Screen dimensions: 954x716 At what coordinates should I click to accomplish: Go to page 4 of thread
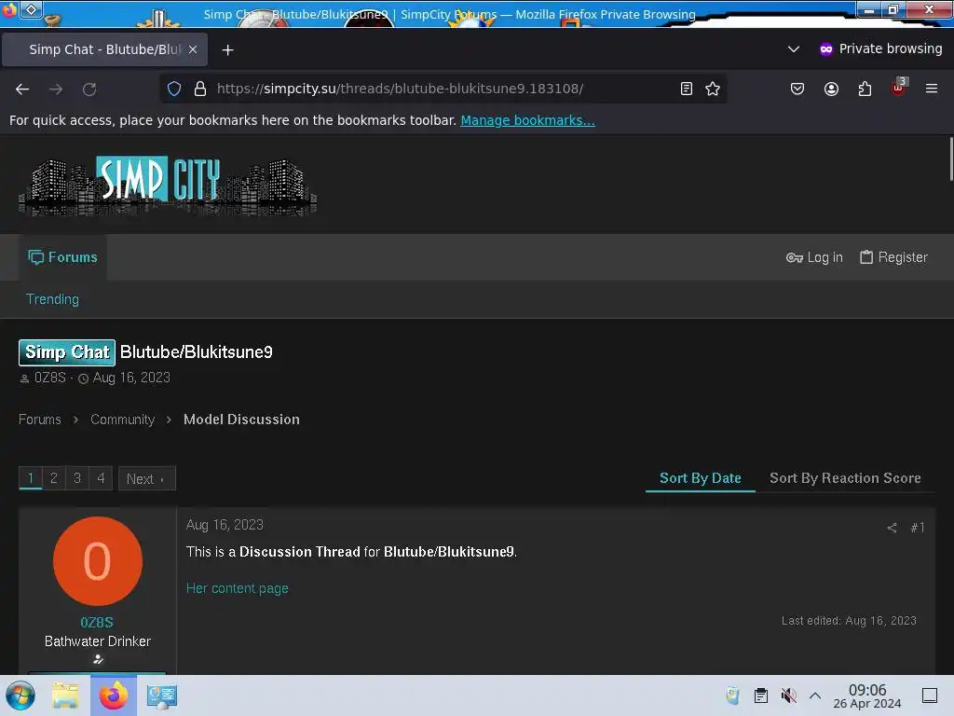(x=101, y=478)
